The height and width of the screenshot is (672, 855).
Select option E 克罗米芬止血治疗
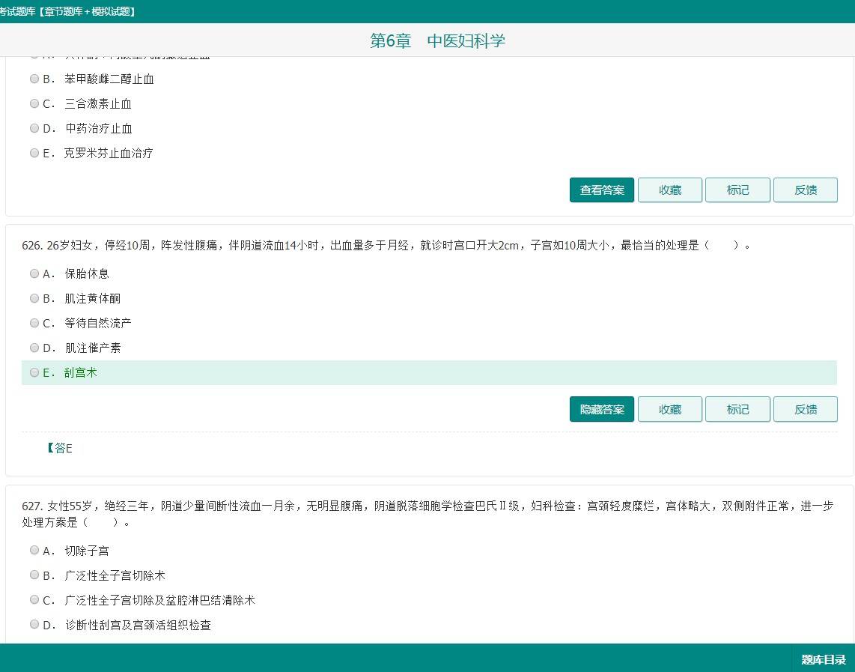pos(34,154)
